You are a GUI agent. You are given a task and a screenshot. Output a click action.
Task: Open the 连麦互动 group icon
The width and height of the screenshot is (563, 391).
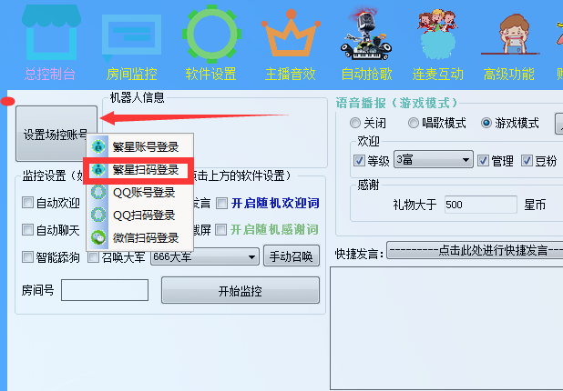[x=437, y=34]
